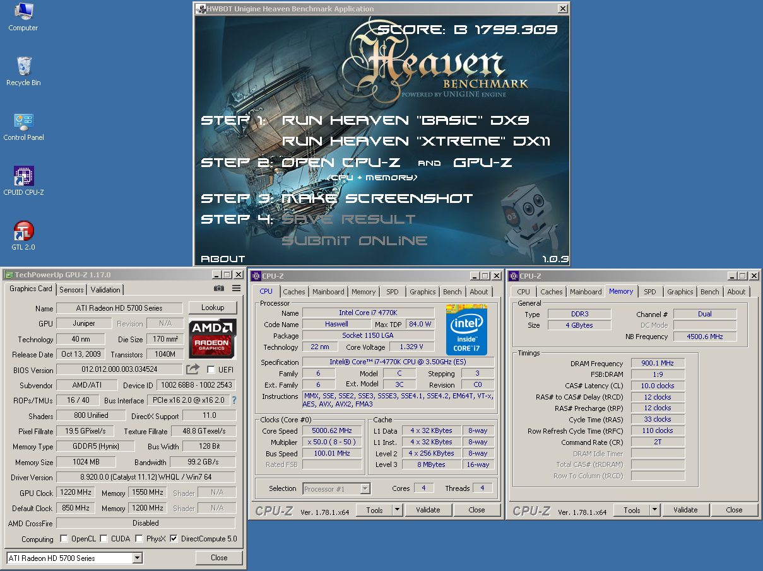763x571 pixels.
Task: Click Make Screenshot step in Heaven
Action: (377, 199)
